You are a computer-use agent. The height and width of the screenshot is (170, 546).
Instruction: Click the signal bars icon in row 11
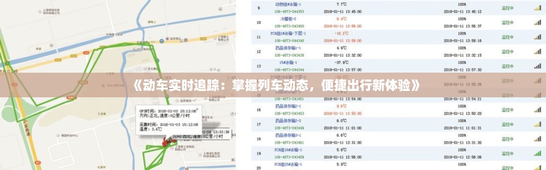537,37
